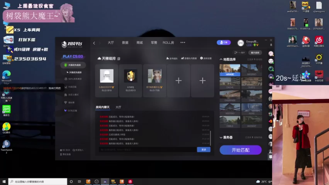329x185 pixels.
Task: Click the chat log scrollbar
Action: 211,139
